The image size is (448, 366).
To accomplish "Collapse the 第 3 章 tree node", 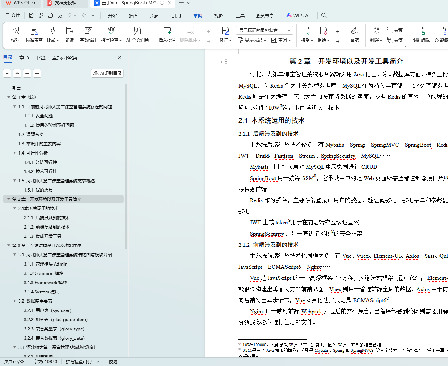I will tap(9, 245).
